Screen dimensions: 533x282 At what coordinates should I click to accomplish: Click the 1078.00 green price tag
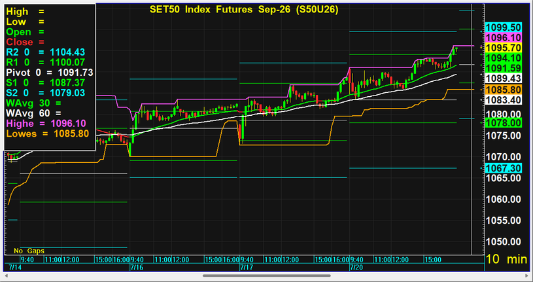click(504, 122)
